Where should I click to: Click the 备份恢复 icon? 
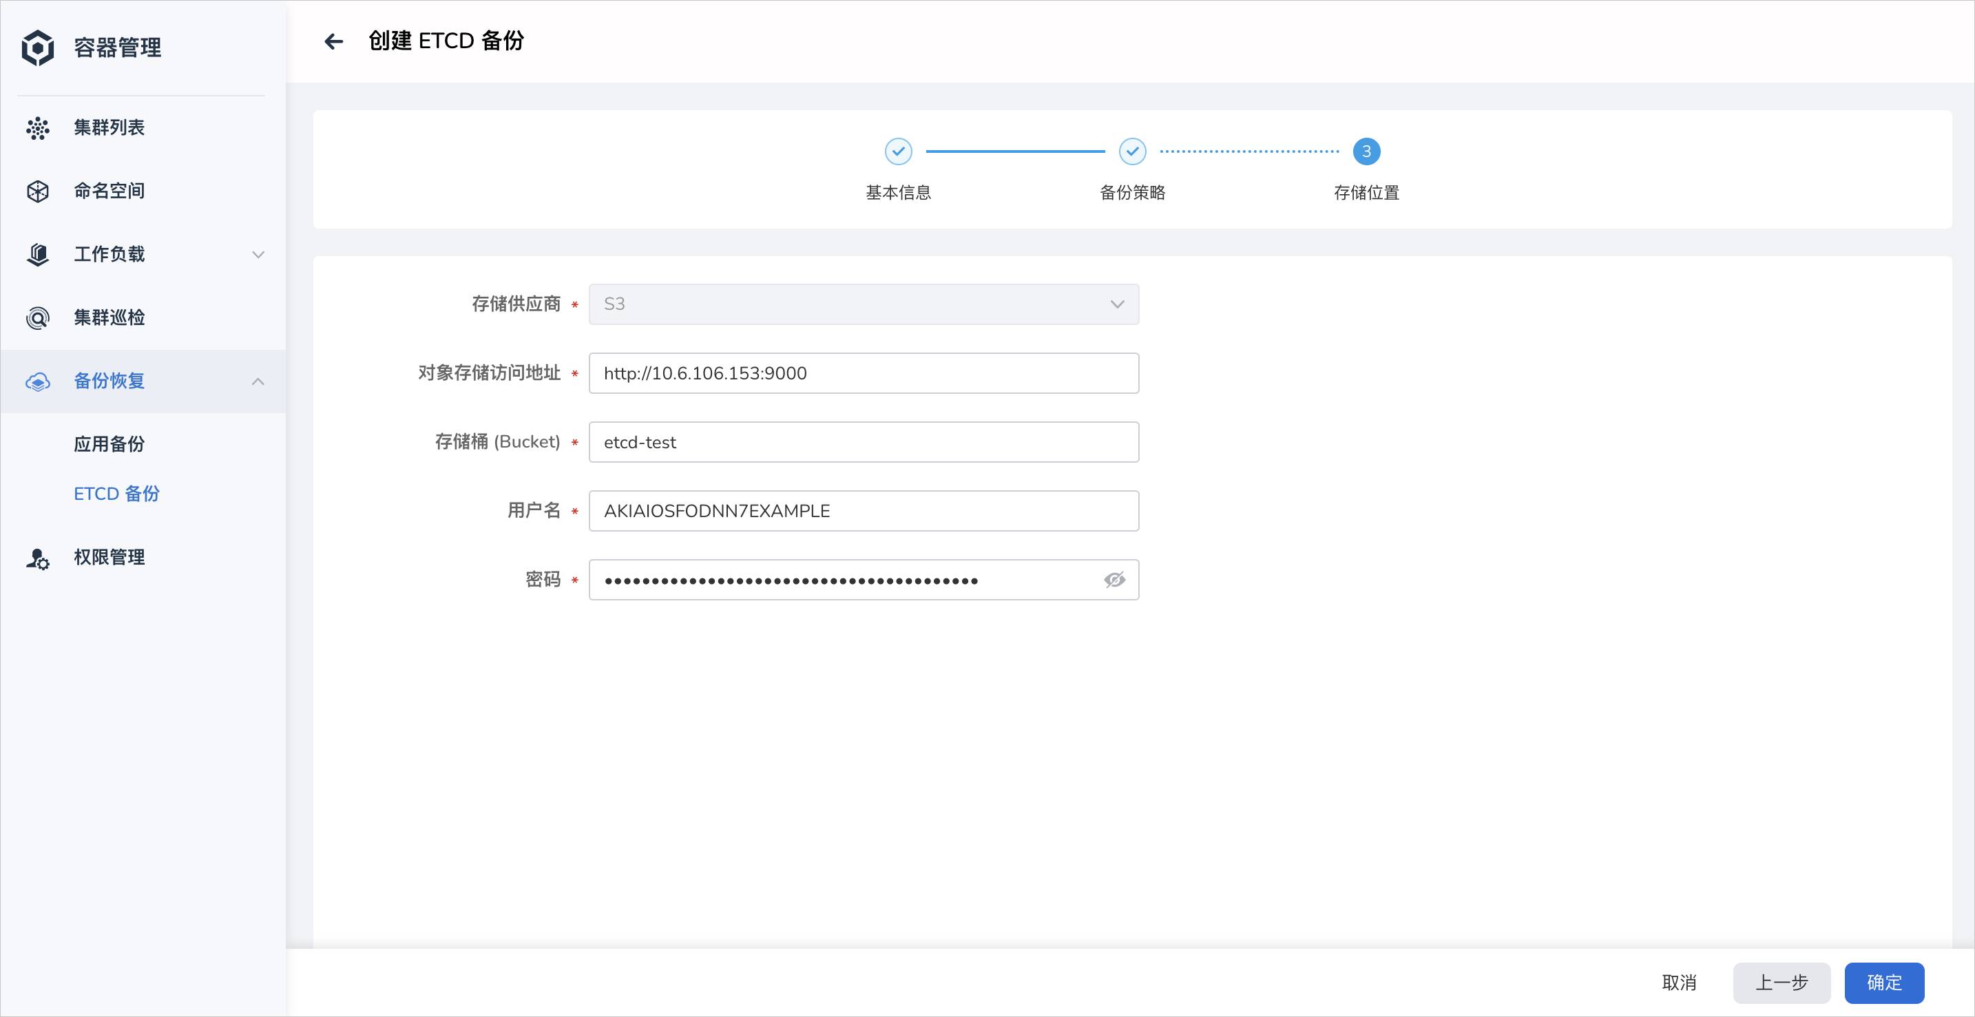coord(38,381)
